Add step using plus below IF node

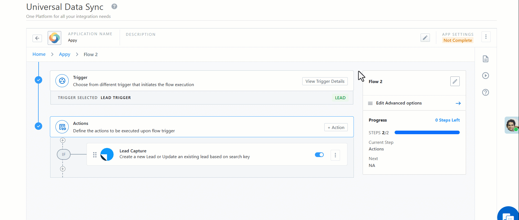[x=63, y=169]
